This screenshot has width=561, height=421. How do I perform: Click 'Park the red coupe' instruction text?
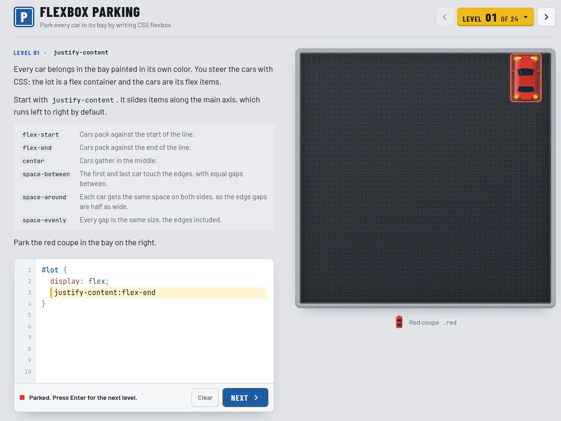point(85,242)
